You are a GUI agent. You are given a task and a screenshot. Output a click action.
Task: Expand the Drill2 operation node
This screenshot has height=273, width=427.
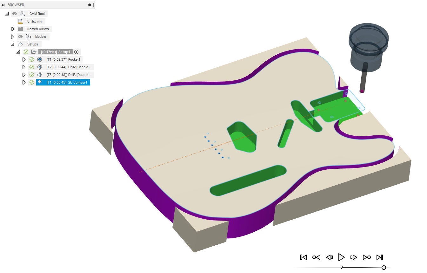point(24,67)
